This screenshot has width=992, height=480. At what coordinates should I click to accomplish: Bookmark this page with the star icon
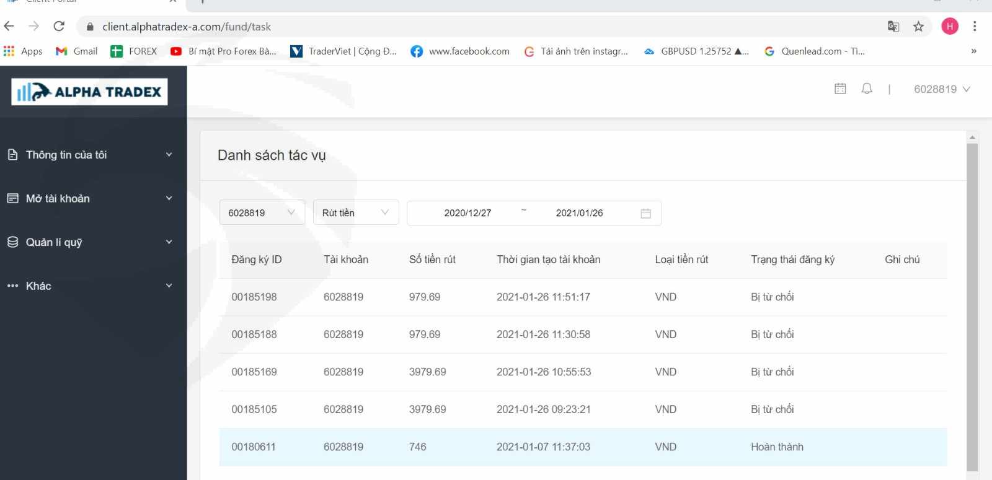(x=918, y=26)
